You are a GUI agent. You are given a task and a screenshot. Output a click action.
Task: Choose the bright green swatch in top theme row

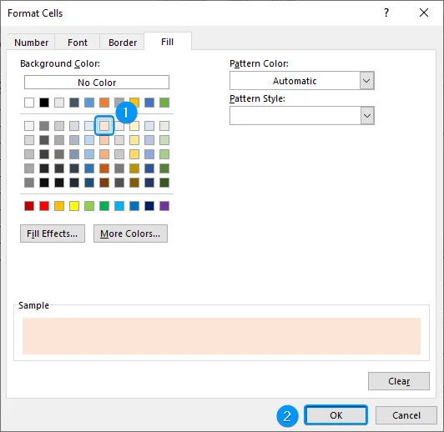[164, 103]
